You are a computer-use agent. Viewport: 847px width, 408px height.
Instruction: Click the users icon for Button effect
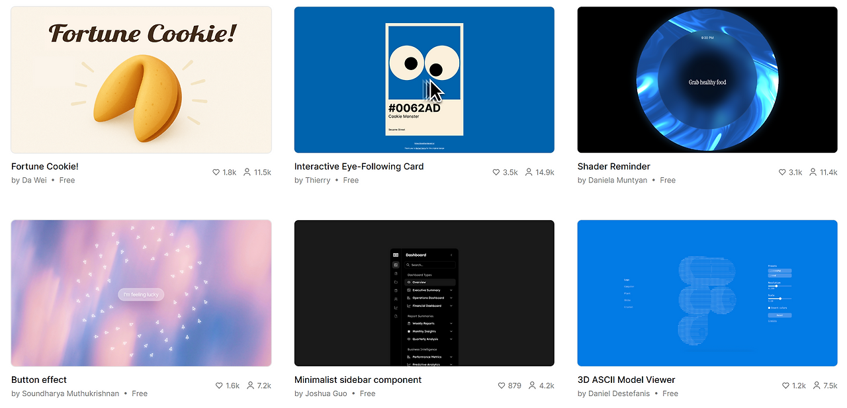[x=251, y=386]
